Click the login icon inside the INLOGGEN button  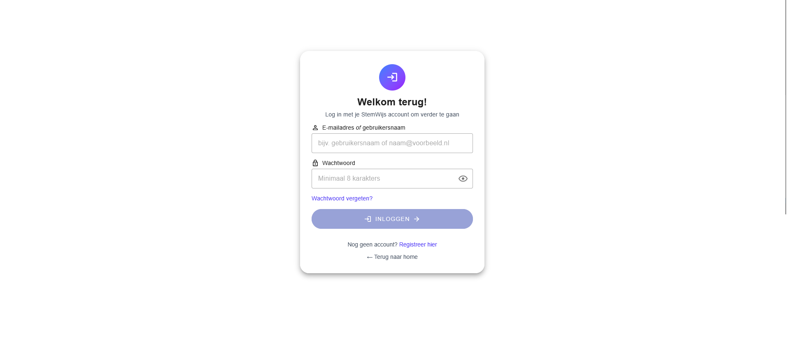point(368,219)
